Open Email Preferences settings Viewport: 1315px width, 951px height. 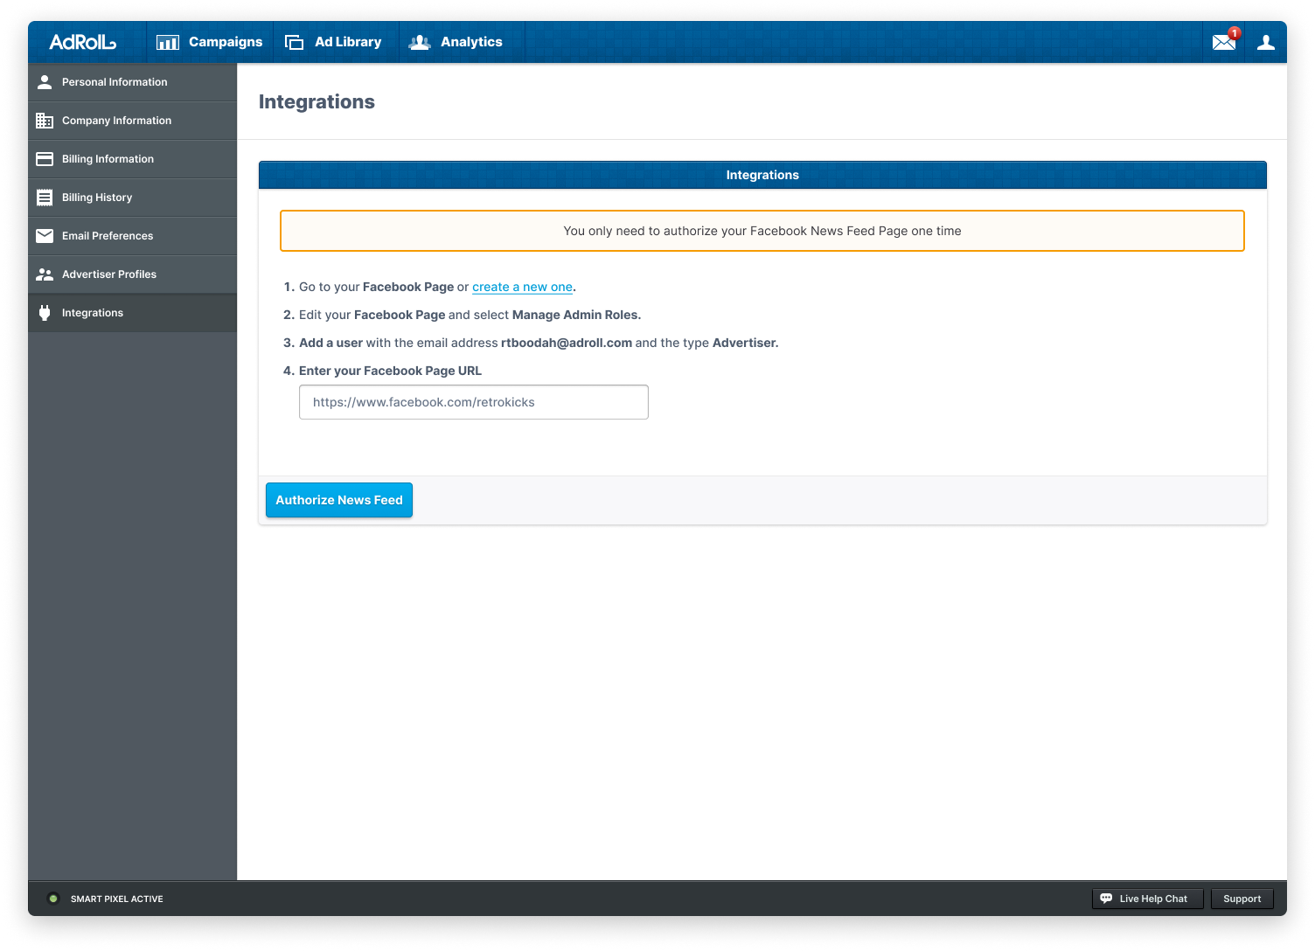point(108,236)
